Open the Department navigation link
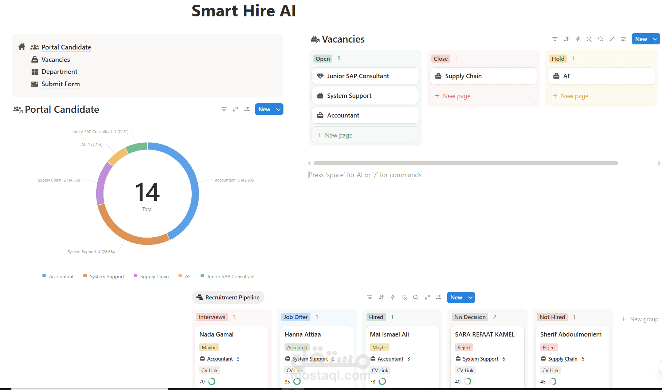 point(59,72)
